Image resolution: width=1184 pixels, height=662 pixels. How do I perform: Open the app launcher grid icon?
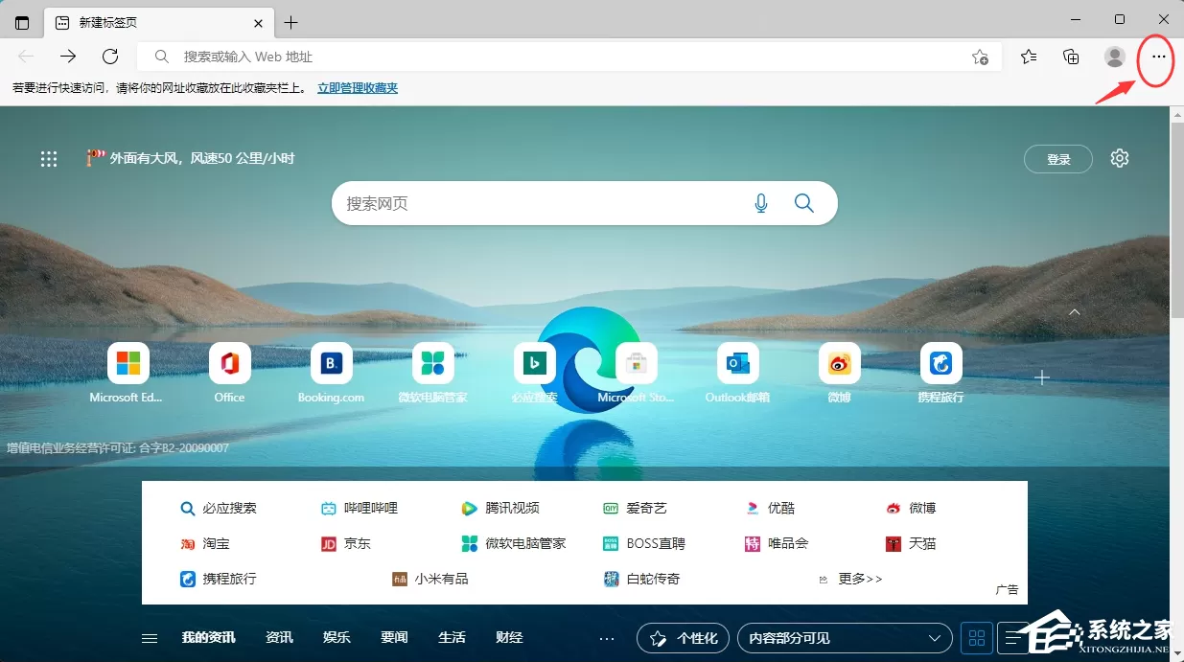pos(49,159)
